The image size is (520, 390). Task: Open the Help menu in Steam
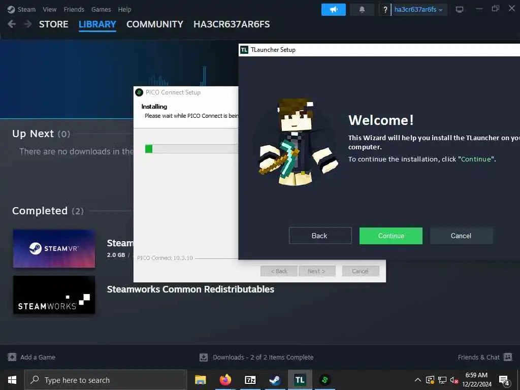[x=125, y=9]
